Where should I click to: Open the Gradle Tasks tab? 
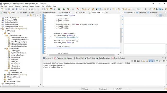tap(90, 58)
